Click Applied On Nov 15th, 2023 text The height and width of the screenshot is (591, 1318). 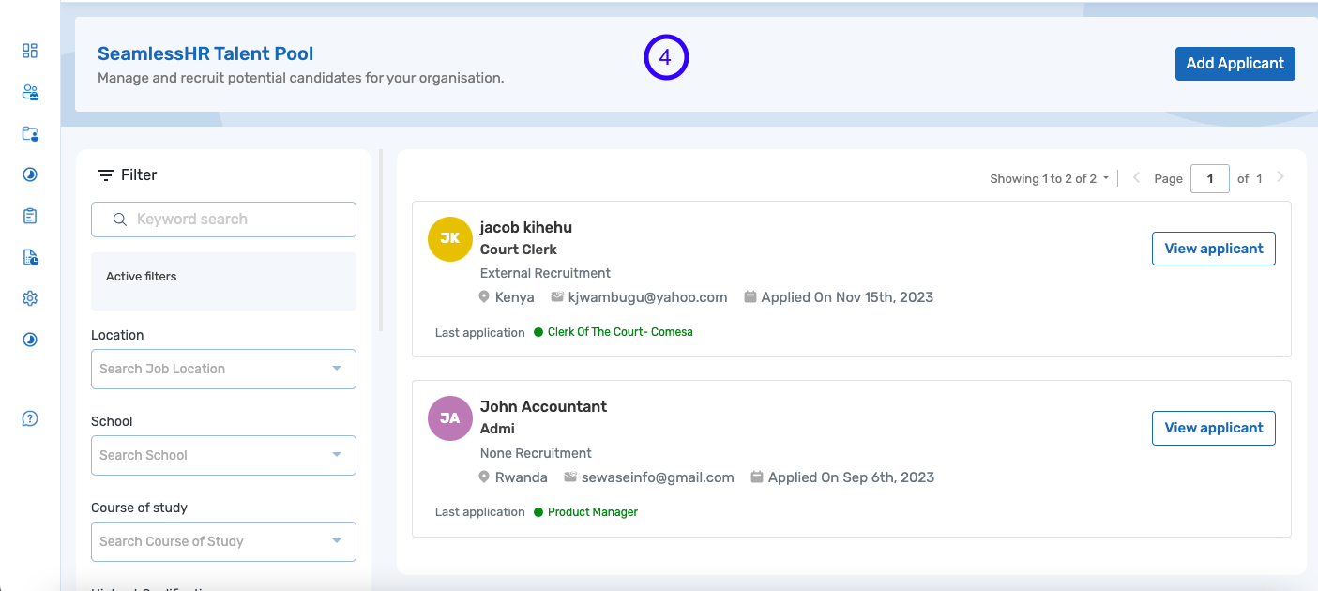pyautogui.click(x=847, y=297)
